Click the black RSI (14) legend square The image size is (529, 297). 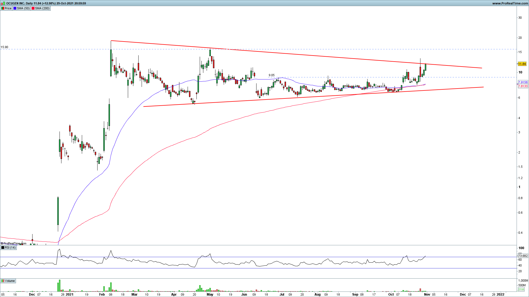3,248
